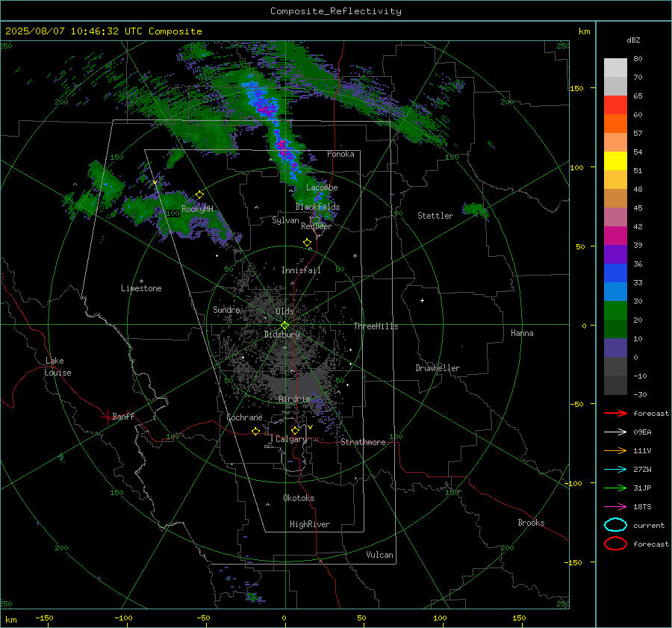Click the Olds town label
Viewport: 672px width, 628px height.
(x=284, y=311)
